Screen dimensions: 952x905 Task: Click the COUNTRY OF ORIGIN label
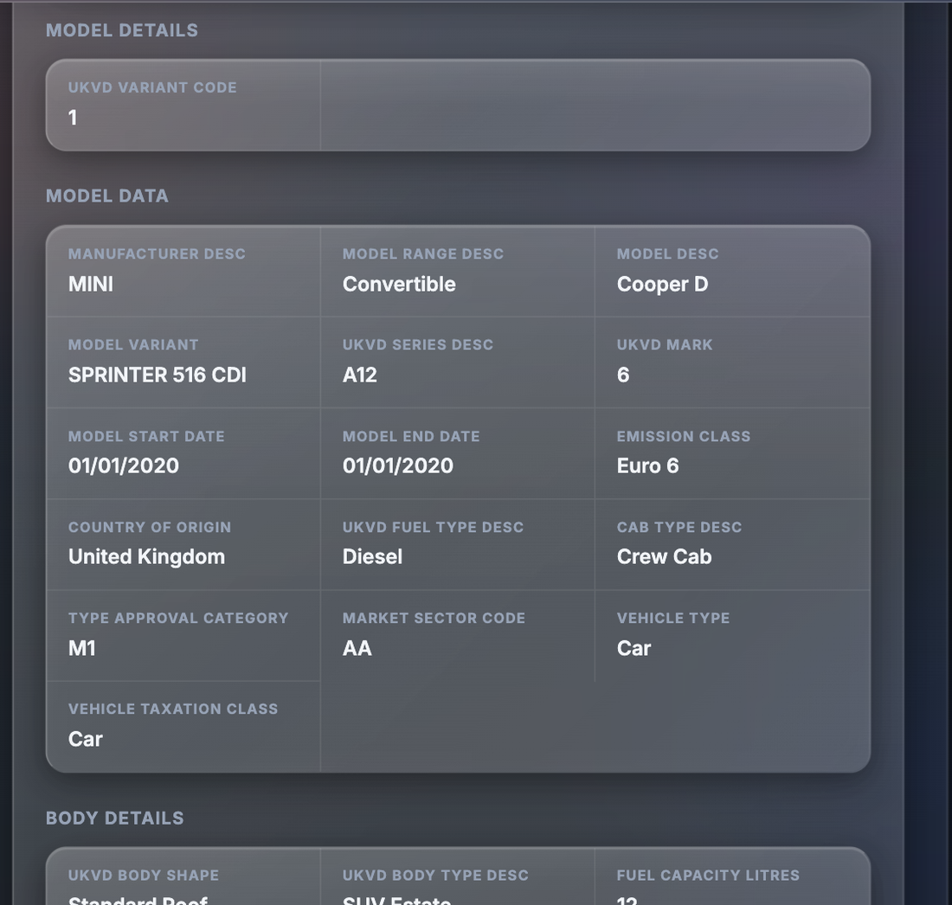click(150, 528)
